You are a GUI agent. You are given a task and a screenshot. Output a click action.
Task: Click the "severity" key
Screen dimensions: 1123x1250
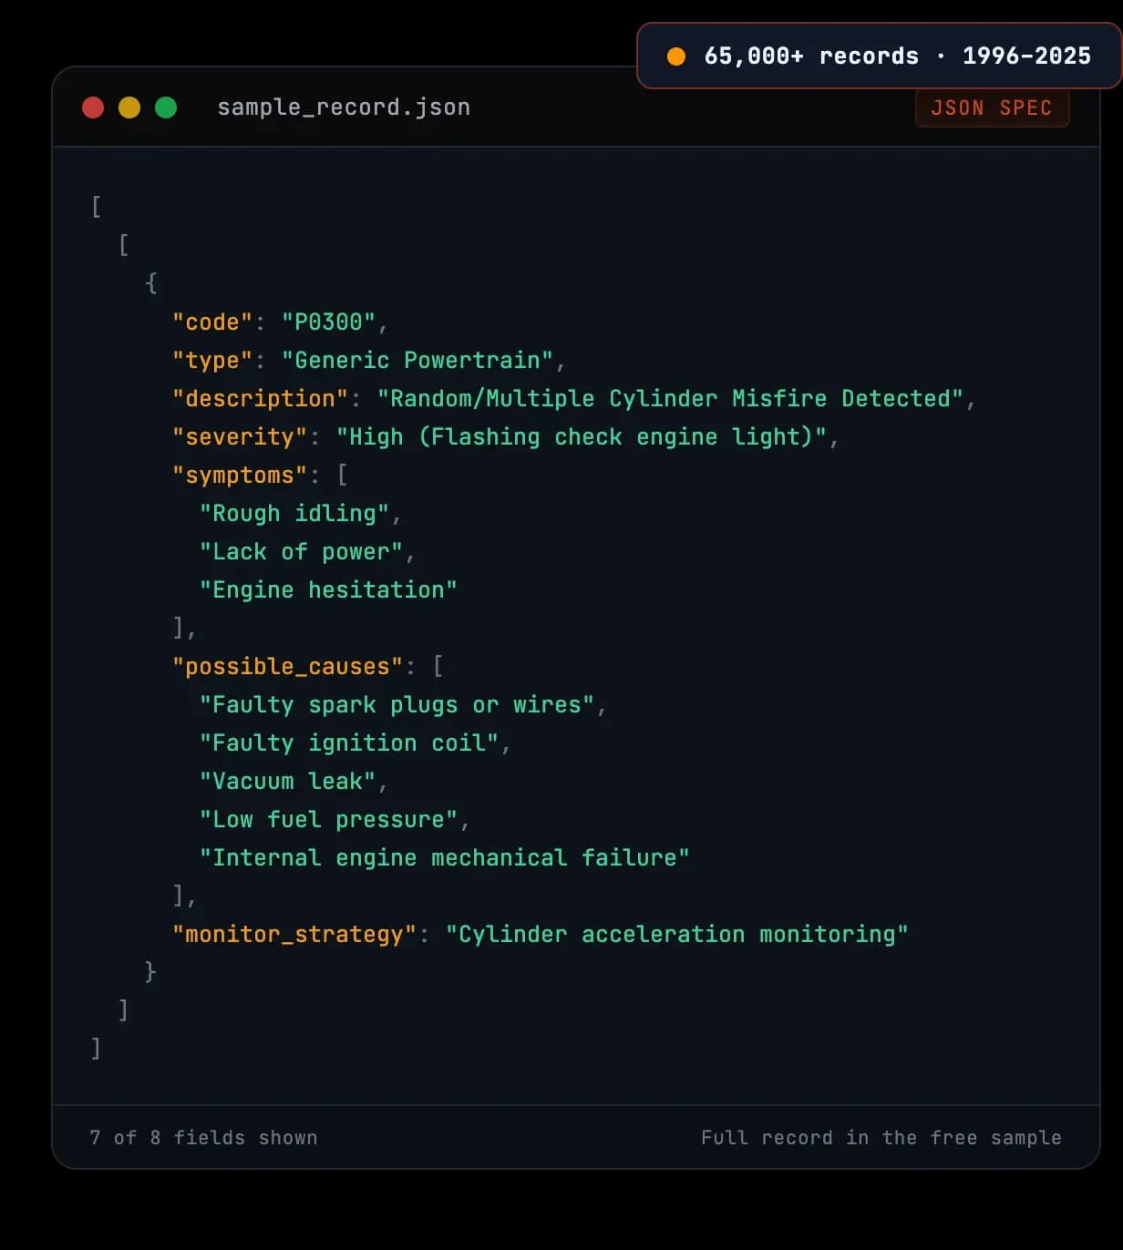click(240, 436)
